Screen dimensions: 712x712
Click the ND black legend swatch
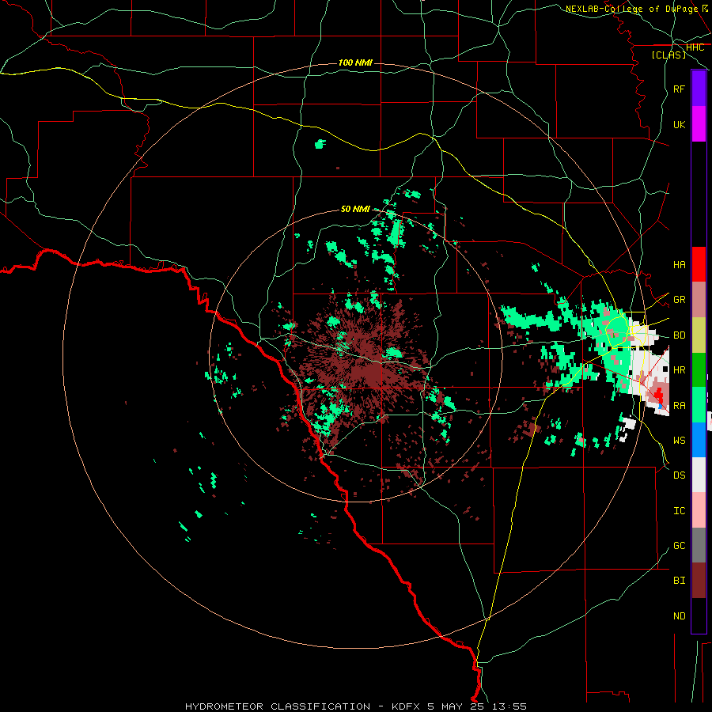pyautogui.click(x=699, y=615)
